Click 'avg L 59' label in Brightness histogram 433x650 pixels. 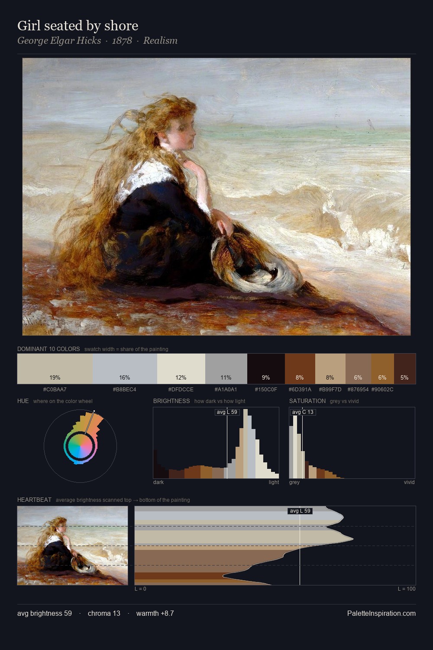tap(227, 412)
